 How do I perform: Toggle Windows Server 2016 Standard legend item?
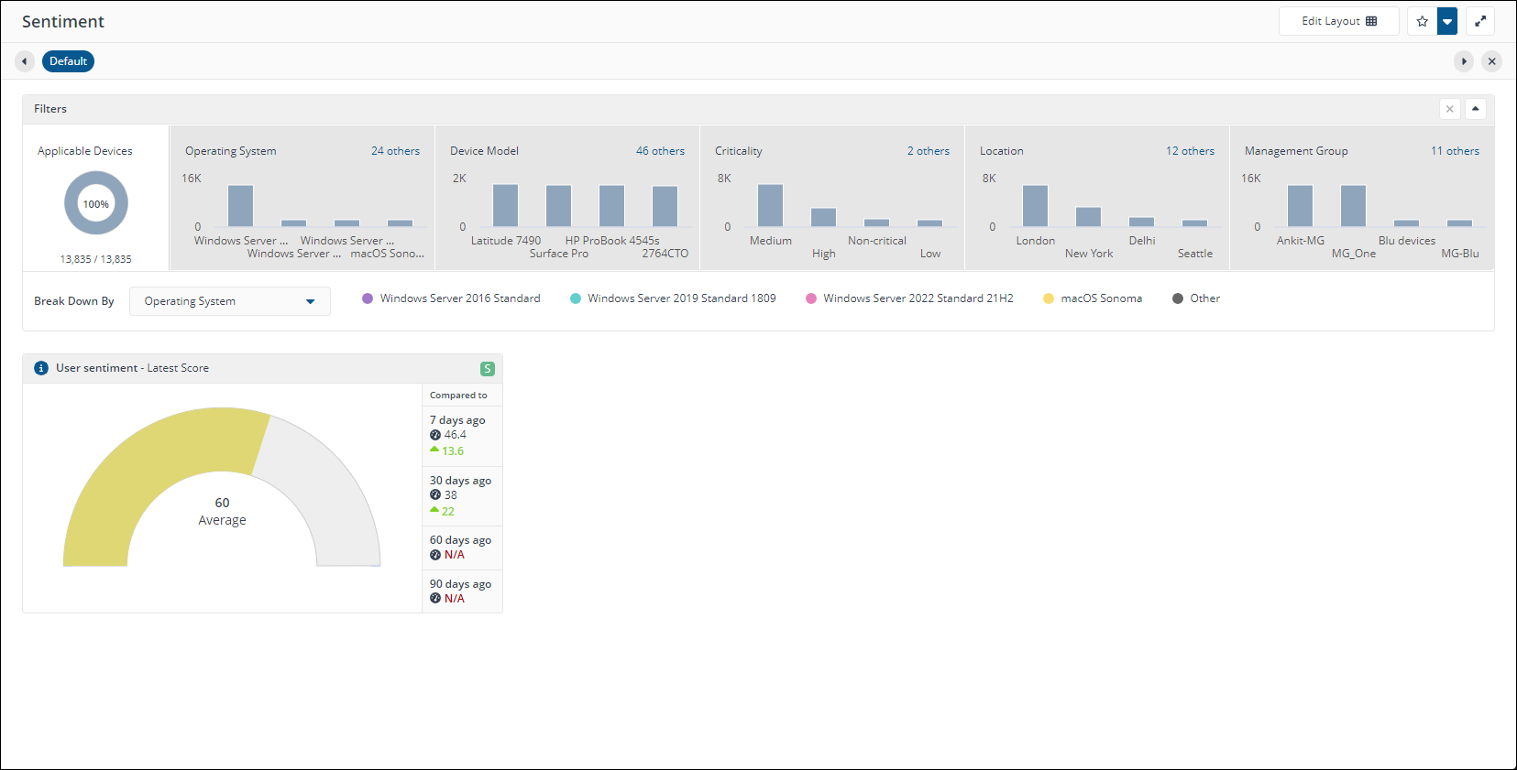(451, 298)
